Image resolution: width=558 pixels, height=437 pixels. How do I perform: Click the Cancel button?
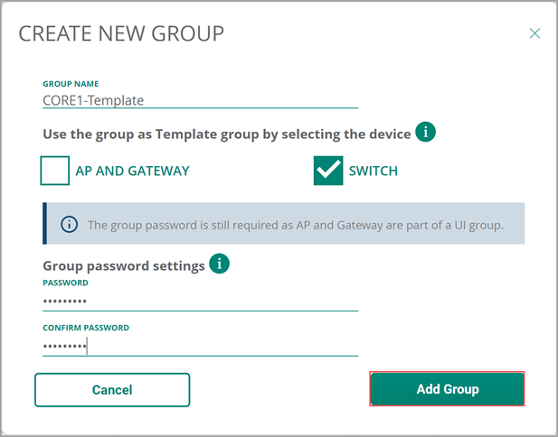pyautogui.click(x=112, y=390)
